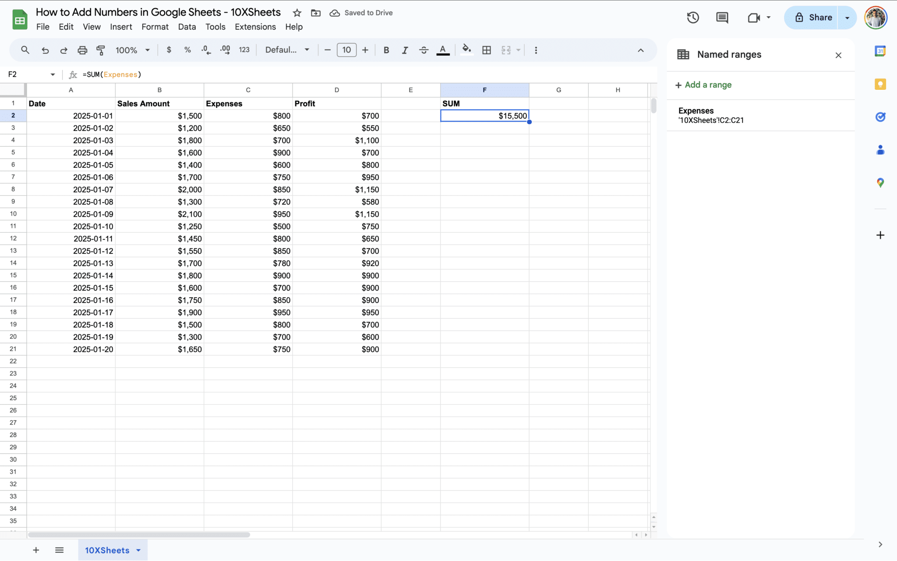Click the paint format icon

pos(101,50)
